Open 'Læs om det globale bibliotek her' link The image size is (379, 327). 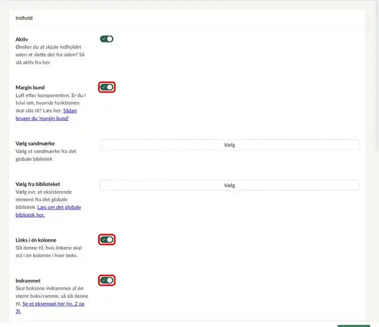pos(48,211)
